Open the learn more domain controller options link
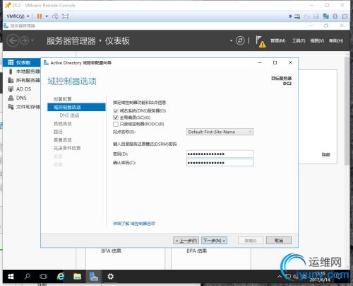 134,224
